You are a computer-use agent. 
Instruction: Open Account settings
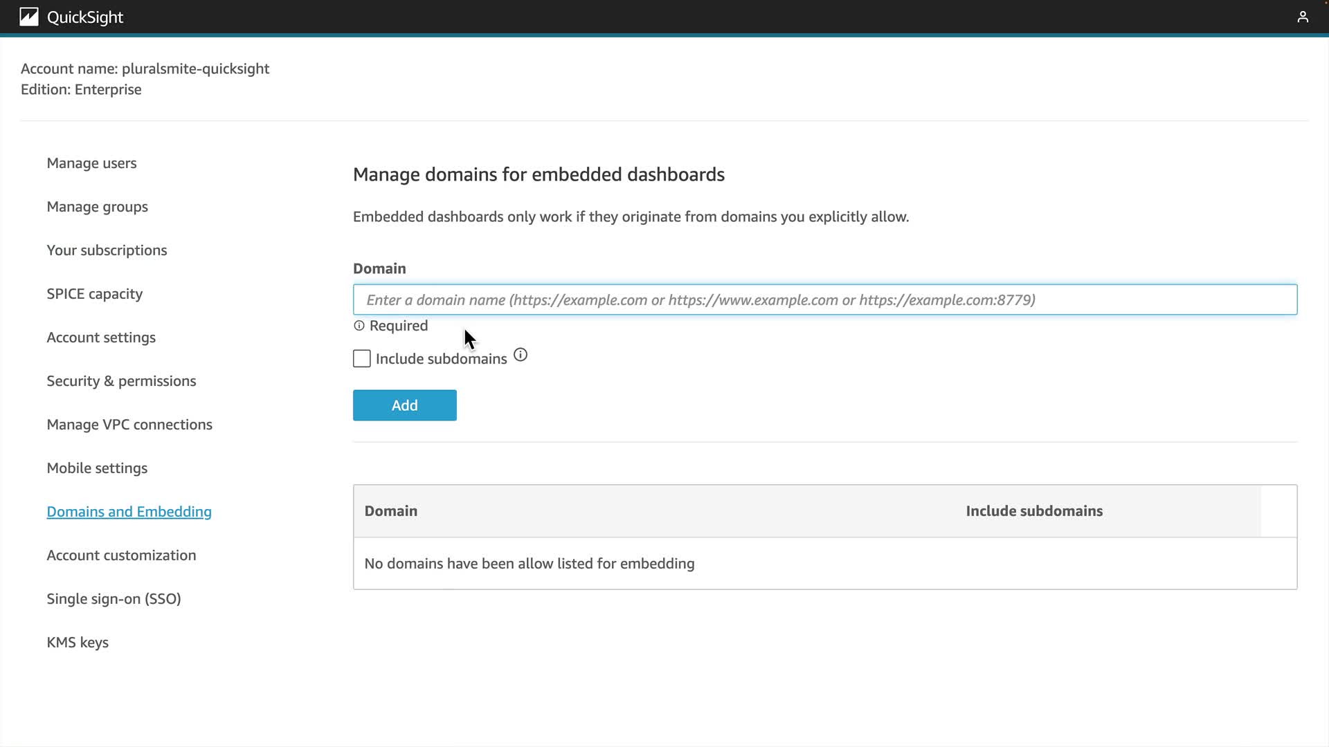click(101, 338)
